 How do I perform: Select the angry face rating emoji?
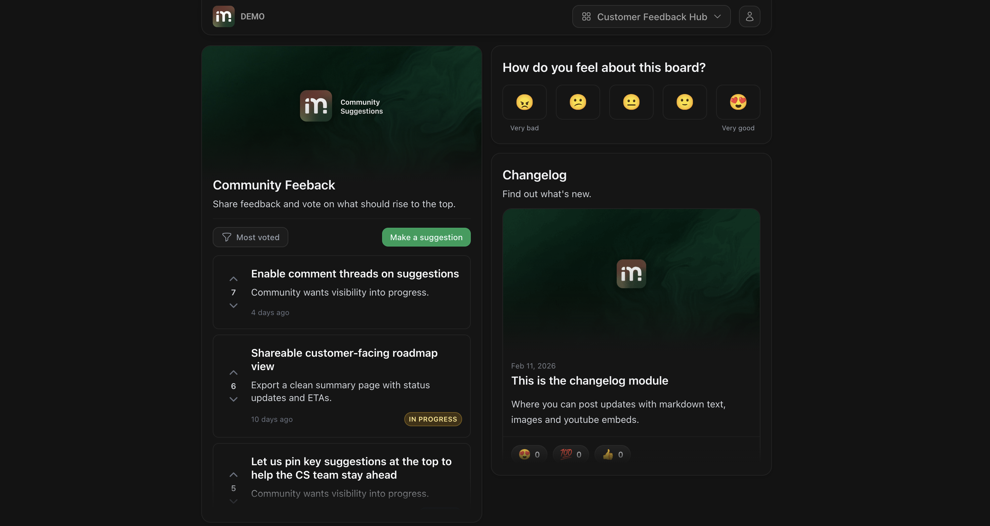[524, 102]
